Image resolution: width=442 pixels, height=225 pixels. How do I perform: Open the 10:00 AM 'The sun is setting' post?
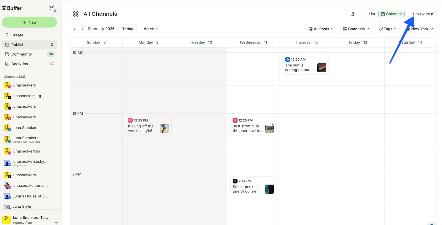click(x=306, y=65)
